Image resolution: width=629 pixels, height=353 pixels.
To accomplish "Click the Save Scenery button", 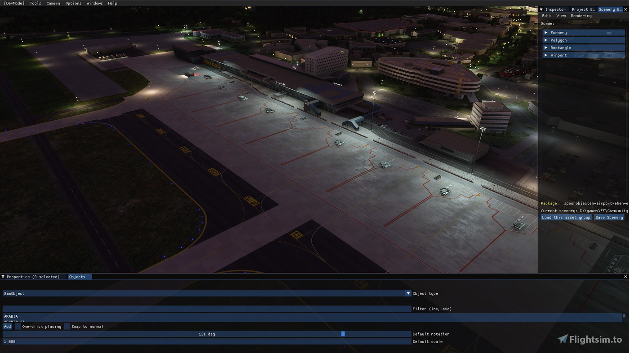I will click(609, 217).
